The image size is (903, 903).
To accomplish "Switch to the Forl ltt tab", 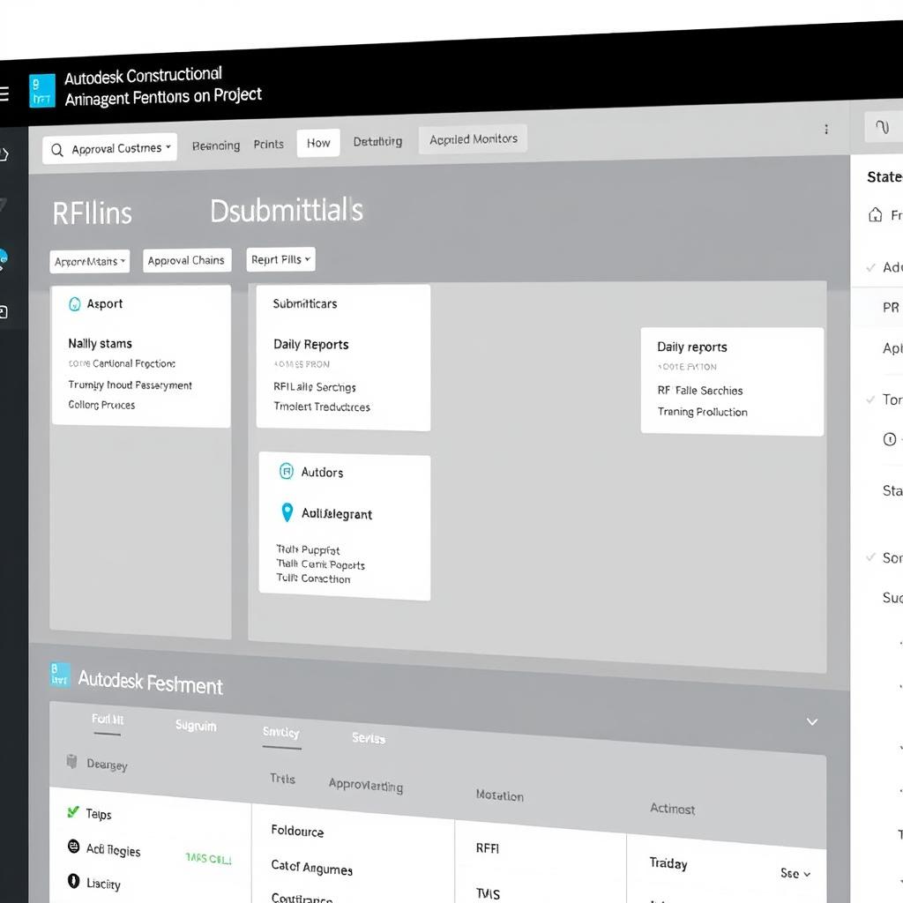I will (x=108, y=720).
